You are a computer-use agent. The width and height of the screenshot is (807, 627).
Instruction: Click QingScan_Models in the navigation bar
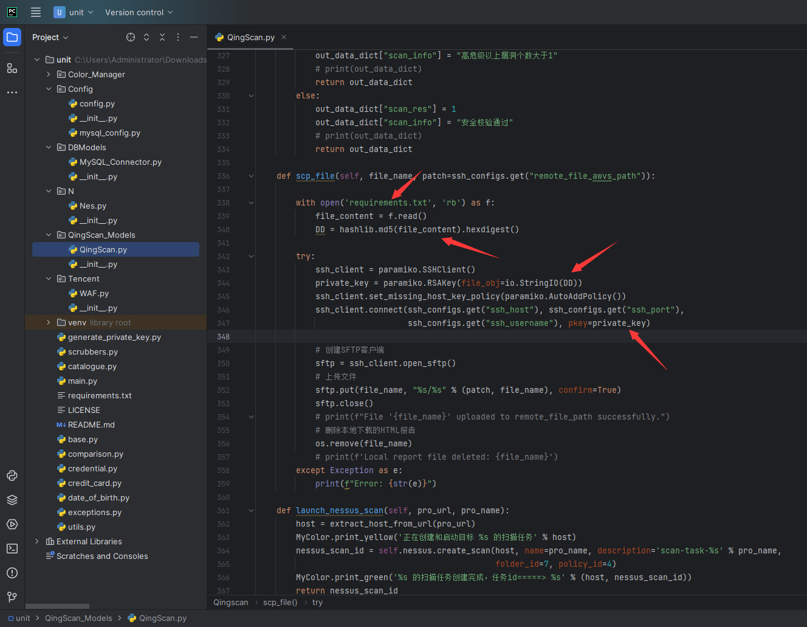[78, 618]
